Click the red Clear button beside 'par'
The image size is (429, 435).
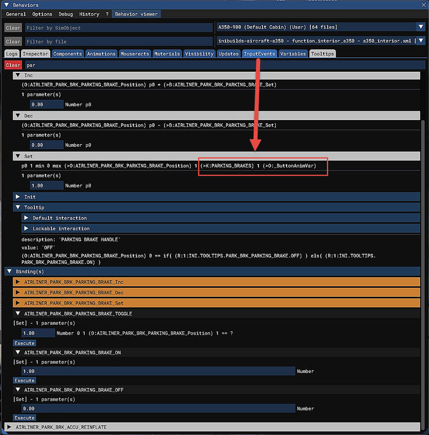[13, 66]
